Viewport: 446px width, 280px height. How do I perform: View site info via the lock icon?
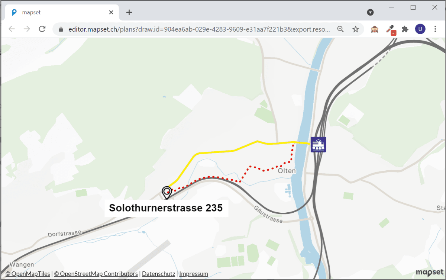coord(61,29)
